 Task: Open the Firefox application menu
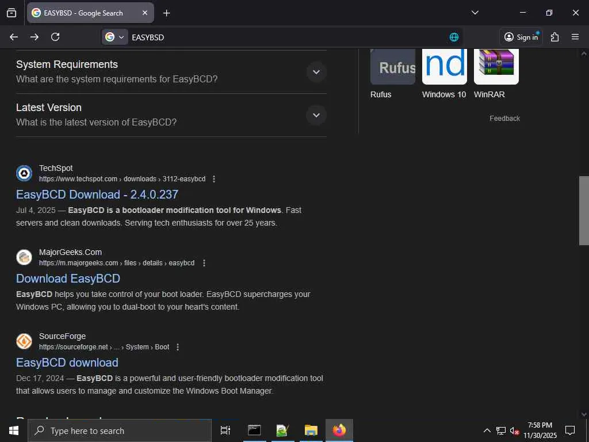[x=575, y=37]
